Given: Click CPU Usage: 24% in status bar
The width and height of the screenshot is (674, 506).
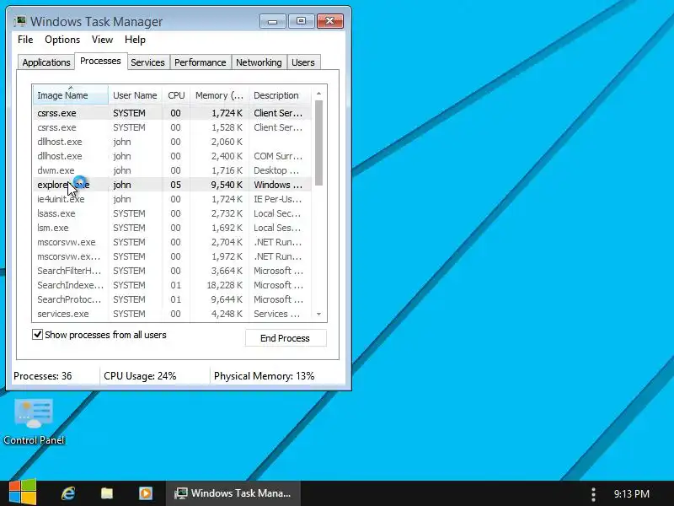Looking at the screenshot, I should [140, 376].
